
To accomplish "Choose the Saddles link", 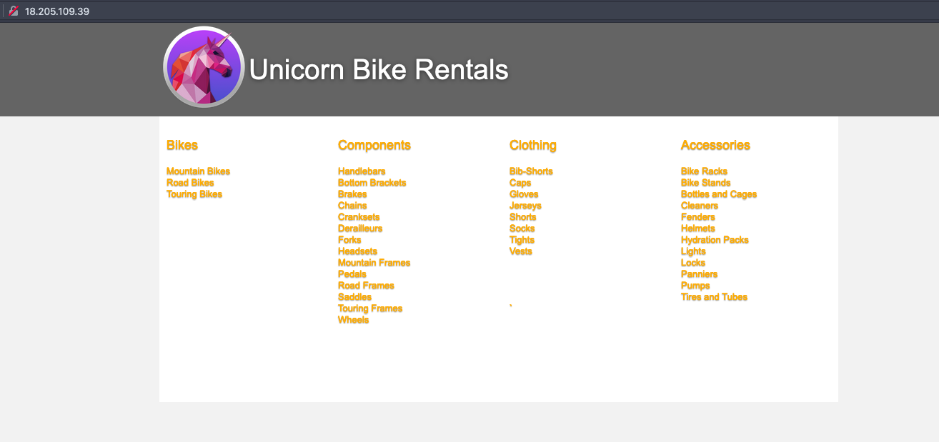I will 354,297.
